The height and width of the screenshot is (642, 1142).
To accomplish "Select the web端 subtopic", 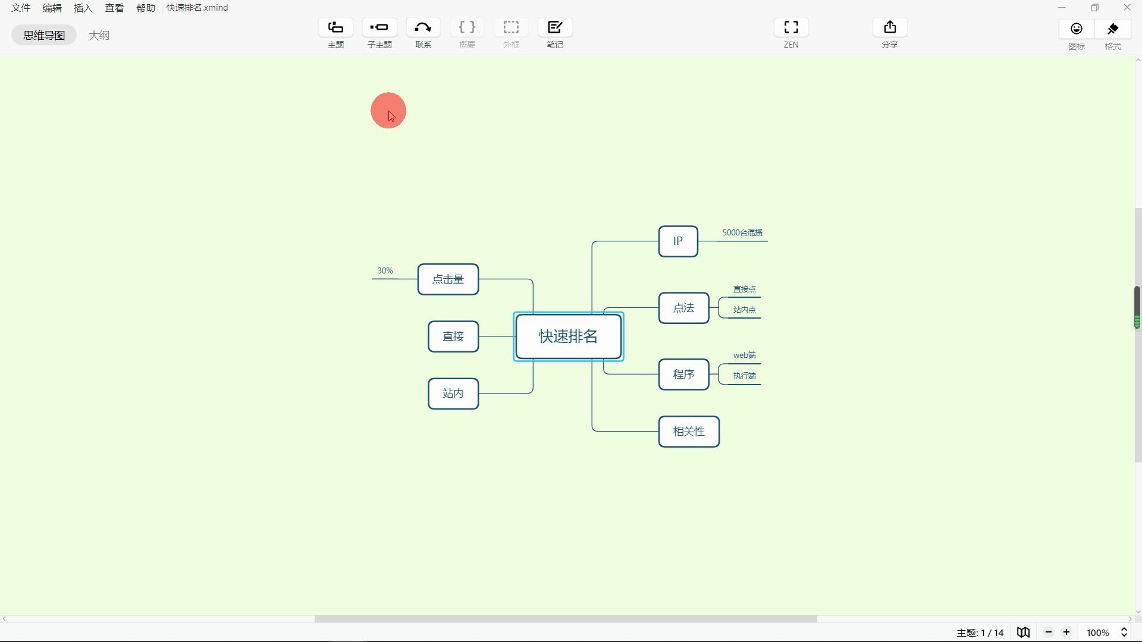I will pos(745,355).
